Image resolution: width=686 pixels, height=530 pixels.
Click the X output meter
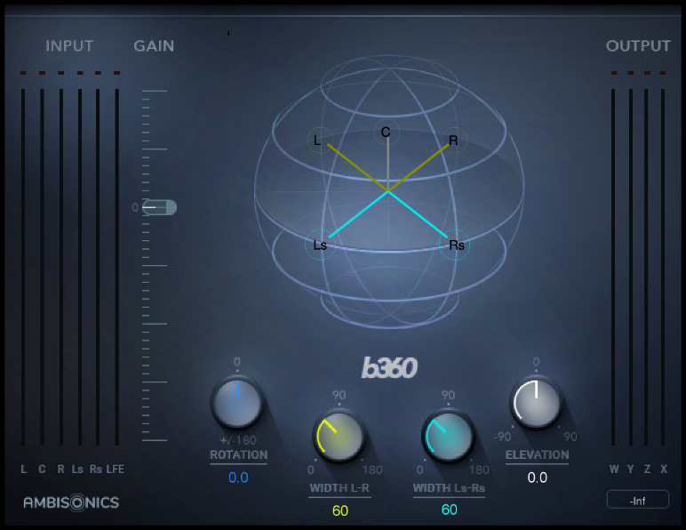pyautogui.click(x=663, y=267)
